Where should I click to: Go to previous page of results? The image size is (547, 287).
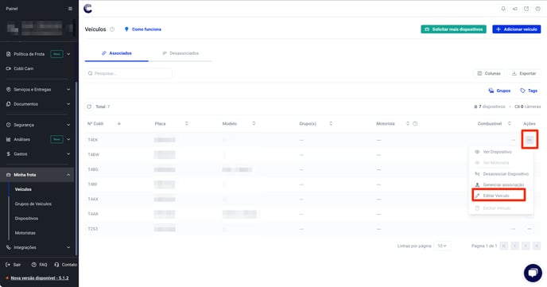coord(515,246)
